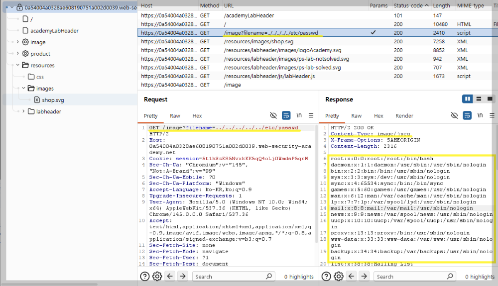Toggle word wrap in Response panel
Screen dimensions: 498x286
tap(467, 115)
